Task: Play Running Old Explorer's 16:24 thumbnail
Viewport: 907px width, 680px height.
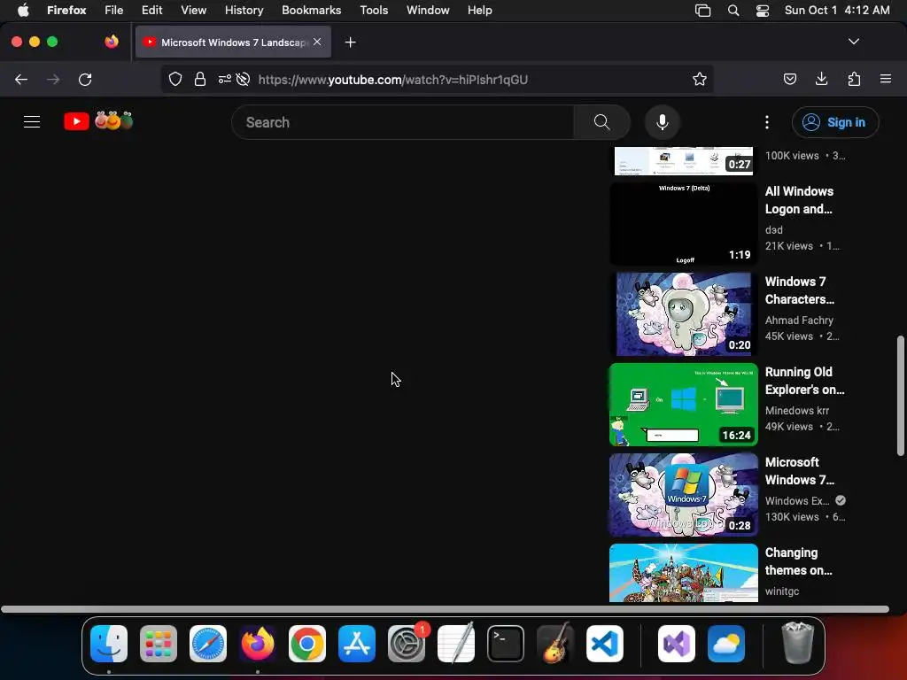Action: (x=683, y=404)
